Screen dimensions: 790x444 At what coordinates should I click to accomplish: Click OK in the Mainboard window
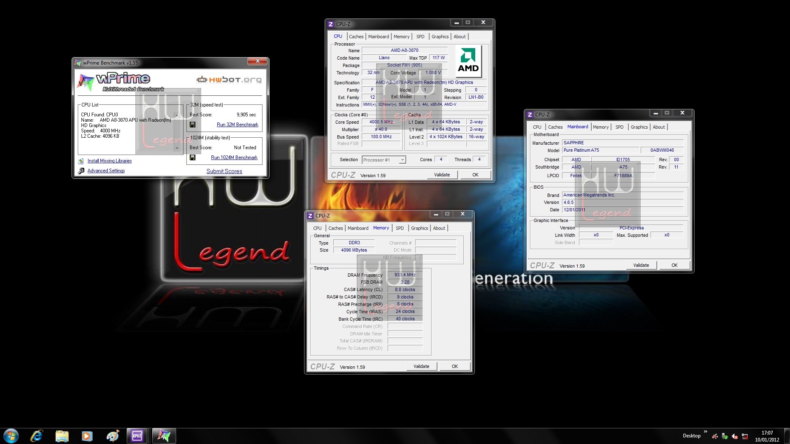pyautogui.click(x=674, y=265)
